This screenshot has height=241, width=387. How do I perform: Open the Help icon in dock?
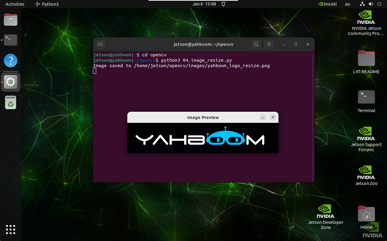pos(11,61)
